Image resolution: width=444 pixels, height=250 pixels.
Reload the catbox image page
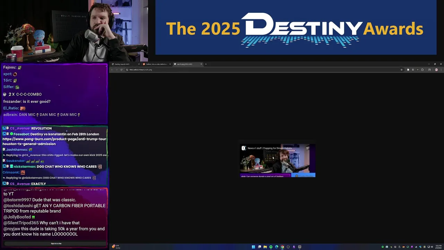pos(121,70)
